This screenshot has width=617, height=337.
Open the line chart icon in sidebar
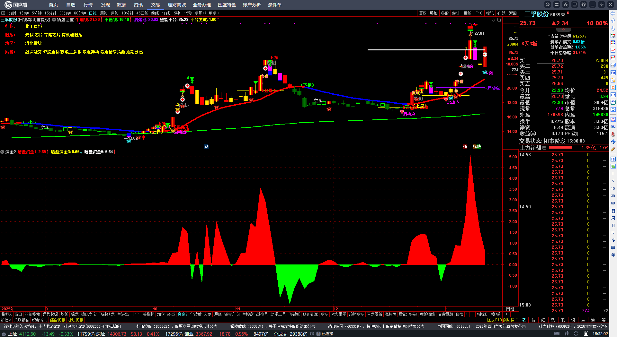(x=613, y=50)
